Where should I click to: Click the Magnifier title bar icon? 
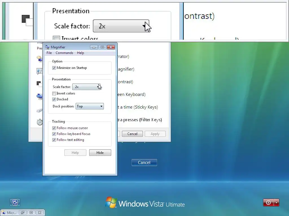click(x=47, y=47)
